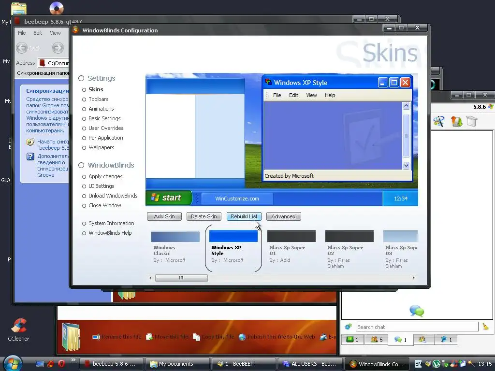
Task: Switch to 1 - BeeBEEP taskbar button
Action: pos(243,364)
